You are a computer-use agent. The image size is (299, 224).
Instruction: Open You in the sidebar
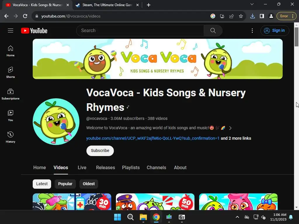[x=11, y=116]
